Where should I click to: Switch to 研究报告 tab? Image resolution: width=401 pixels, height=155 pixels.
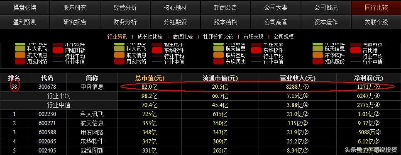(x=75, y=22)
